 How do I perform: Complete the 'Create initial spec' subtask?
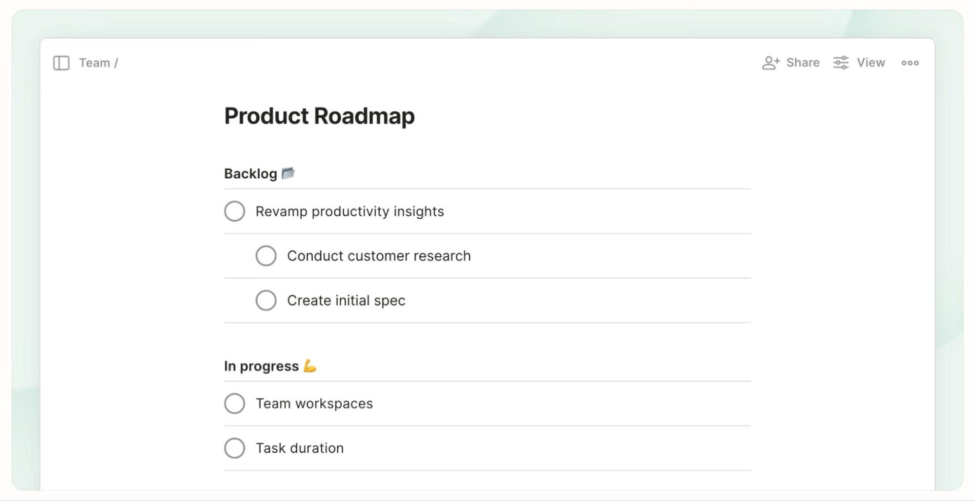click(x=266, y=300)
